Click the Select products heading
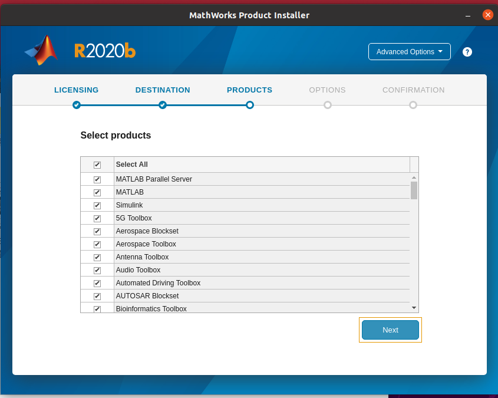This screenshot has height=398, width=498. point(116,135)
